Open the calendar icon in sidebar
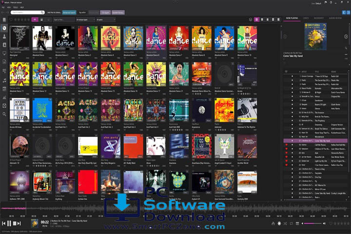 4,89
